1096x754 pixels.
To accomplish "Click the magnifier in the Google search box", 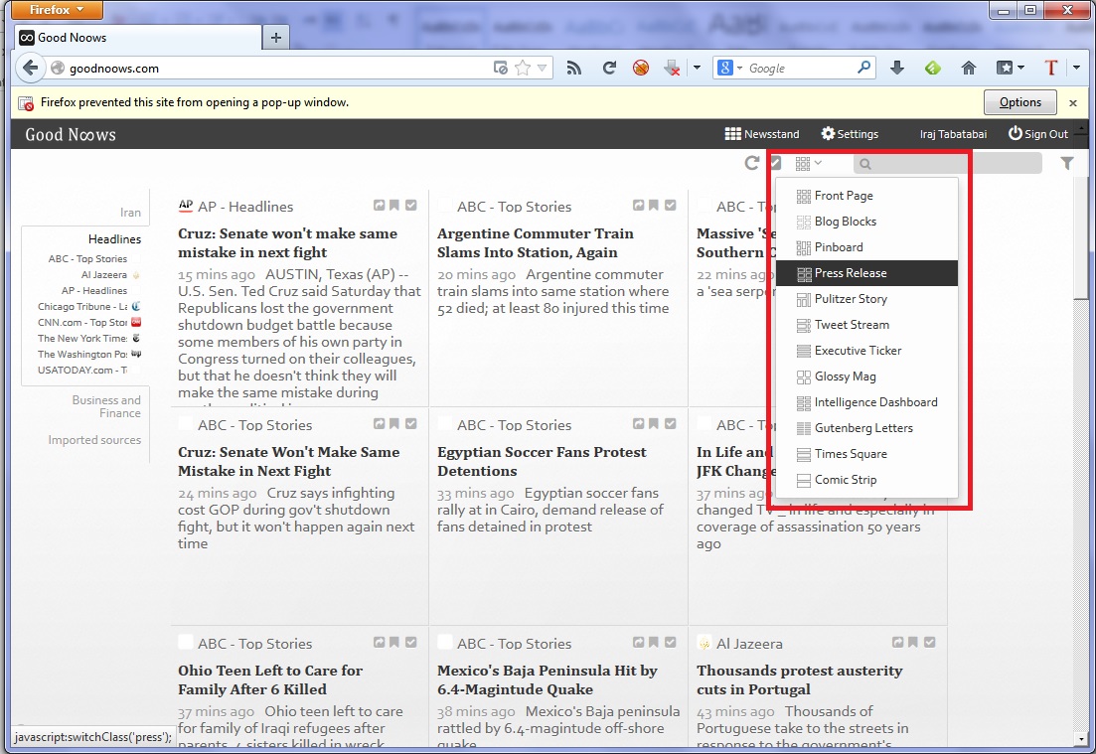I will (863, 68).
